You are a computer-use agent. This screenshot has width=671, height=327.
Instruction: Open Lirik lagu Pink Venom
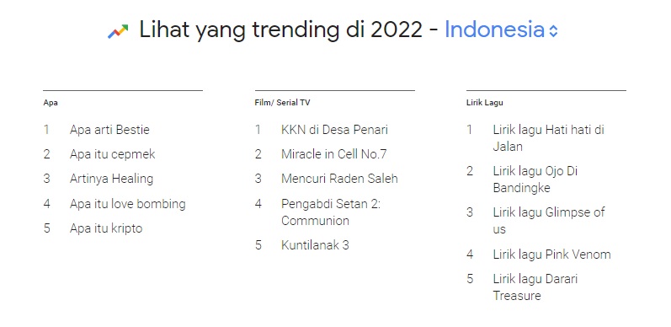click(551, 255)
